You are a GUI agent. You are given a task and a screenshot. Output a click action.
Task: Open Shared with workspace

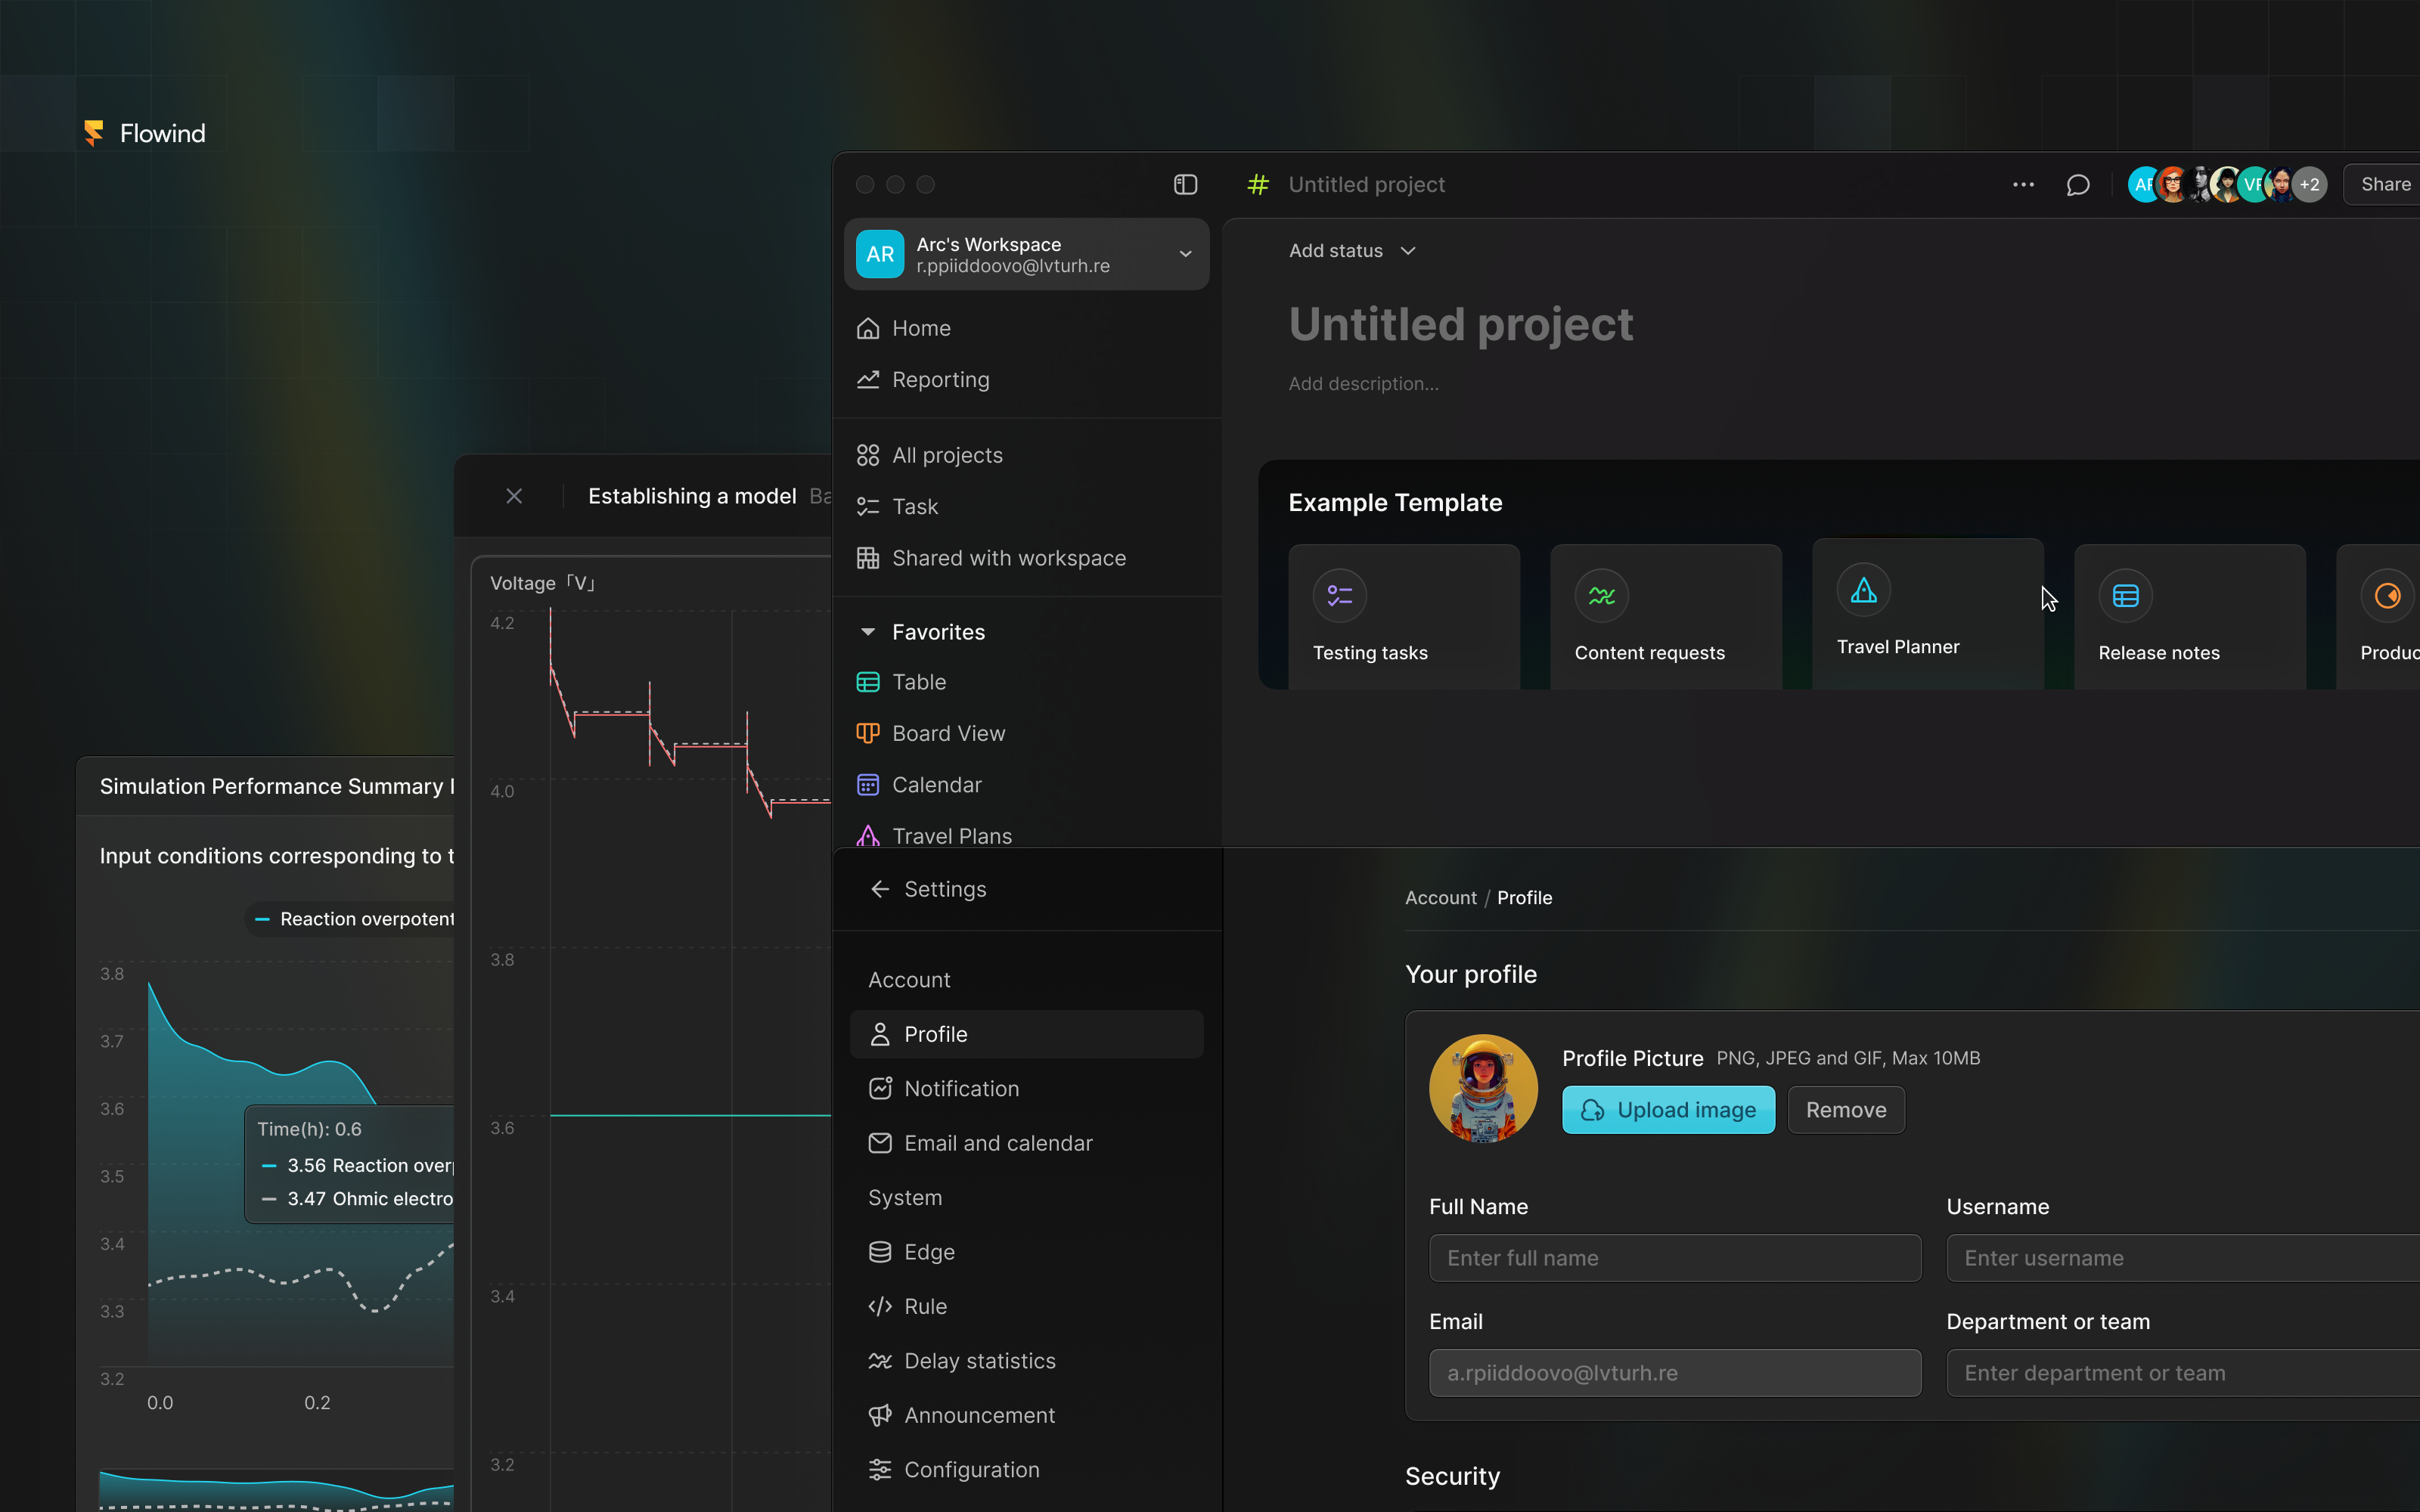[x=1027, y=558]
